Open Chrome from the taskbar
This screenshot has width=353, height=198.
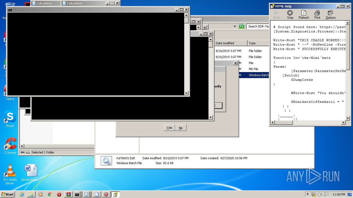pos(50,194)
